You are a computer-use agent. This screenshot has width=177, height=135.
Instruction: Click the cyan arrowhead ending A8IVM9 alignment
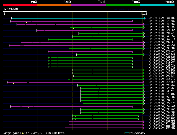coord(145,18)
